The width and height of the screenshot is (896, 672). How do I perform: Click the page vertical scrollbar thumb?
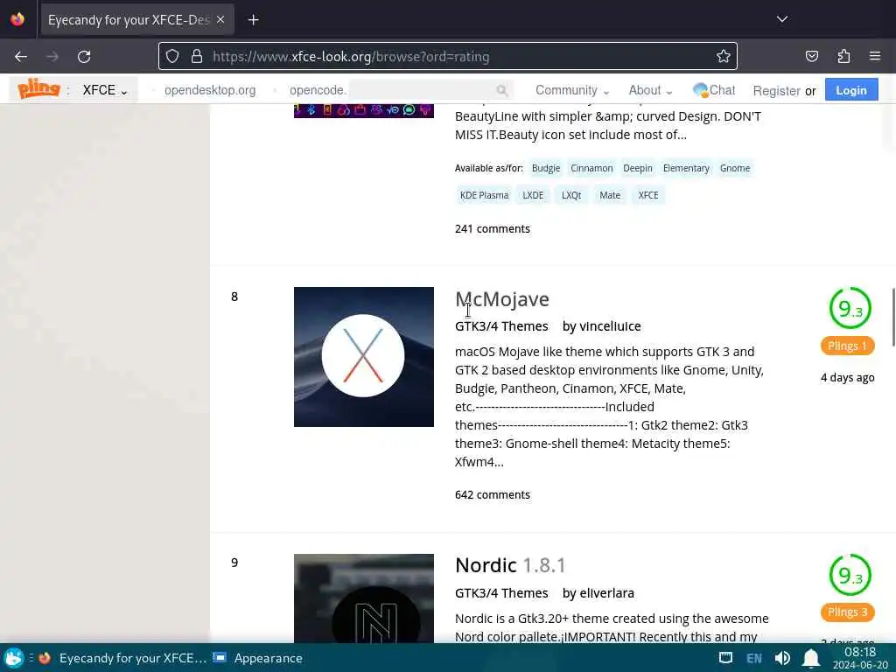[892, 317]
